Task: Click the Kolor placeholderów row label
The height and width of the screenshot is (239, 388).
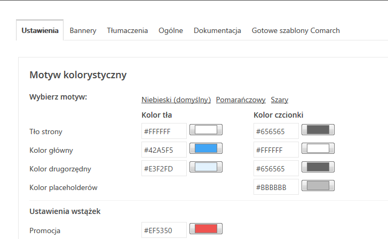Action: [x=64, y=188]
